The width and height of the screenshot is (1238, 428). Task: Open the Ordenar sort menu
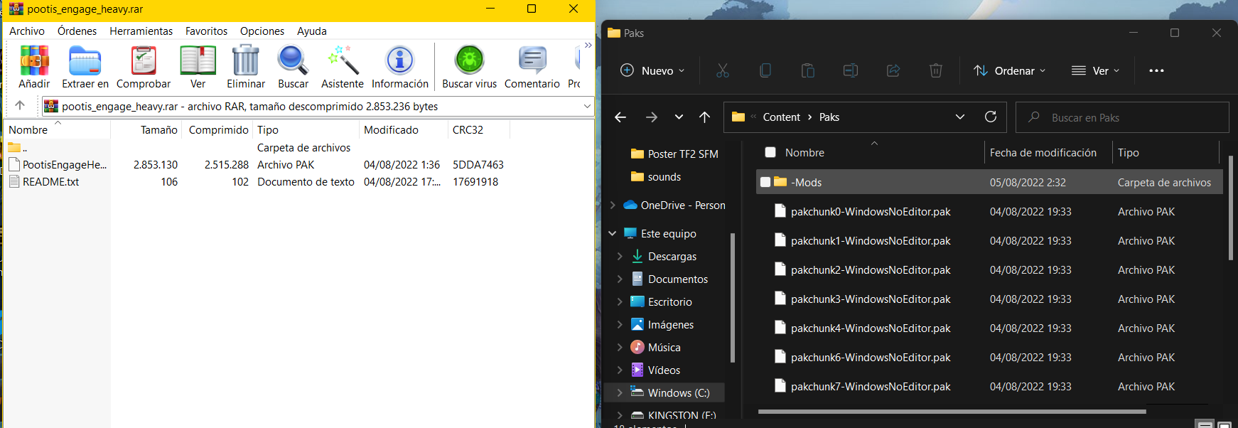pyautogui.click(x=1009, y=70)
